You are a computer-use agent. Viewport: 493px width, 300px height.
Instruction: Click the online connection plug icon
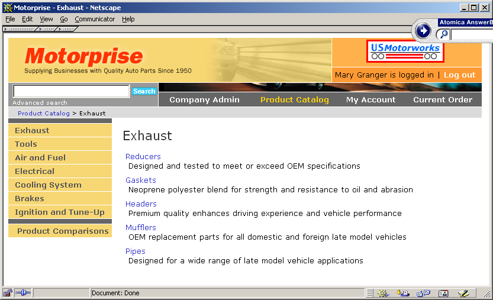coord(23,293)
